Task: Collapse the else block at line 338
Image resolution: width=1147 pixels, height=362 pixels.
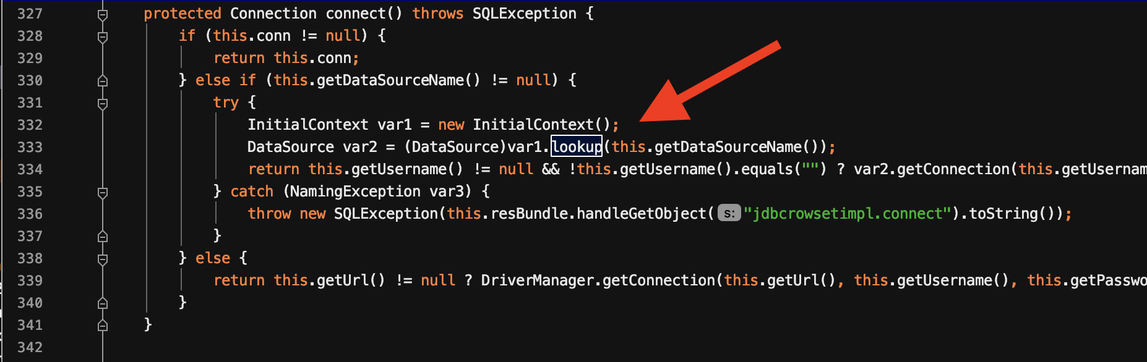Action: 103,259
